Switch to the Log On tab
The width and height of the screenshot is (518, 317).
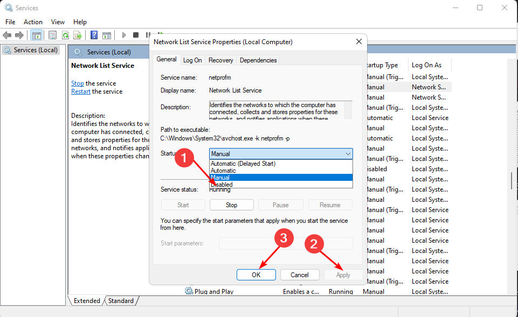(192, 60)
